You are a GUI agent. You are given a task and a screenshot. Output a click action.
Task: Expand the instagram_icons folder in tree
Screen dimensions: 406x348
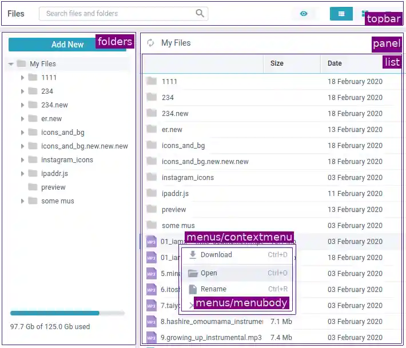point(22,159)
